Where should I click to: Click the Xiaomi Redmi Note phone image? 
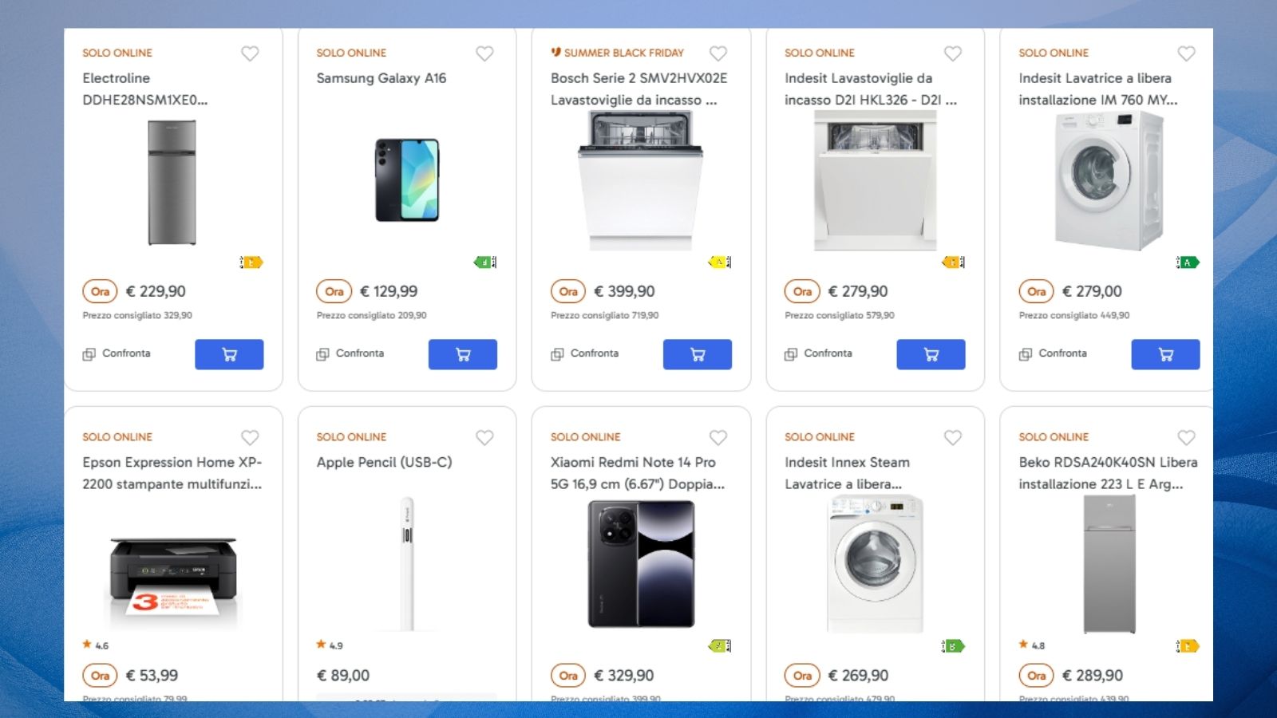coord(641,563)
